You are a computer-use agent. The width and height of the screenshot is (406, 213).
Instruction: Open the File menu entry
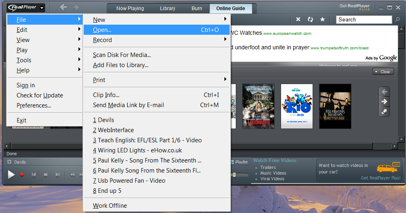(x=44, y=20)
